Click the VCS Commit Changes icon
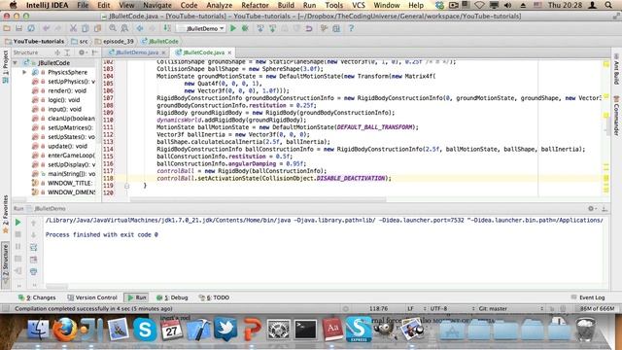622x350 pixels. (x=272, y=28)
